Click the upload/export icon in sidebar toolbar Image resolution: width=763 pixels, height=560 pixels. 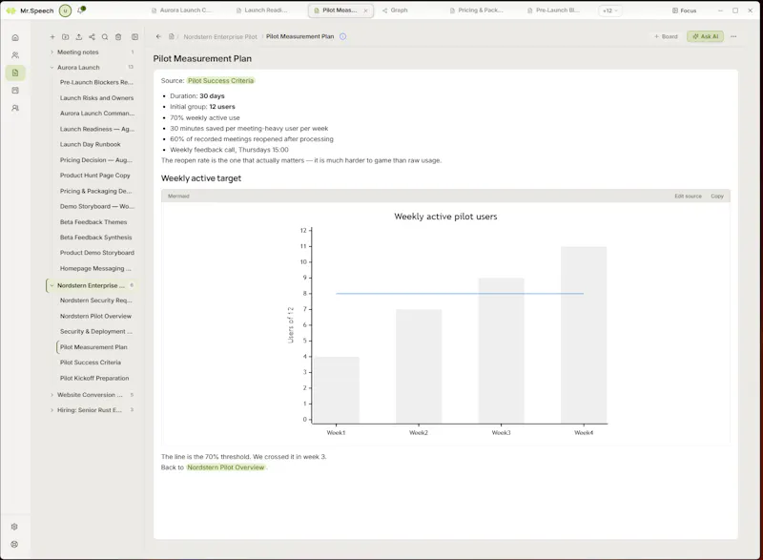coord(79,37)
